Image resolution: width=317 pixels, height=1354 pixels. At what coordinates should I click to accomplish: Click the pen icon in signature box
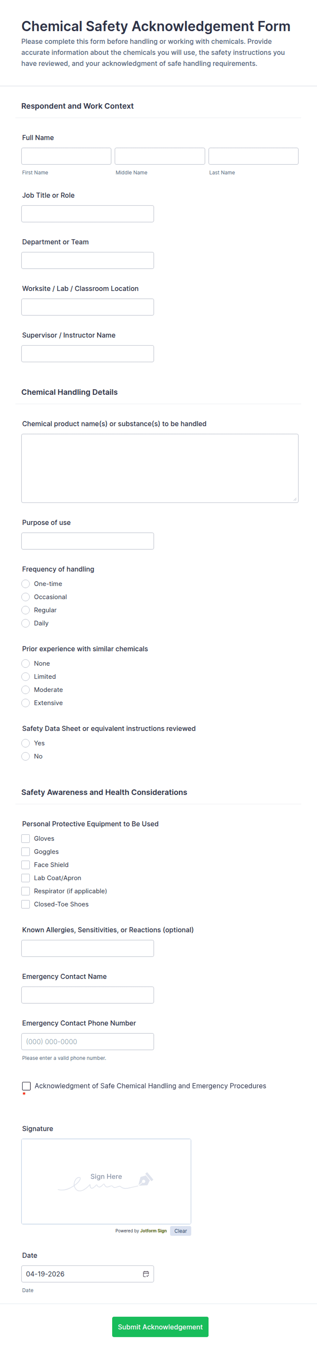point(146,1179)
